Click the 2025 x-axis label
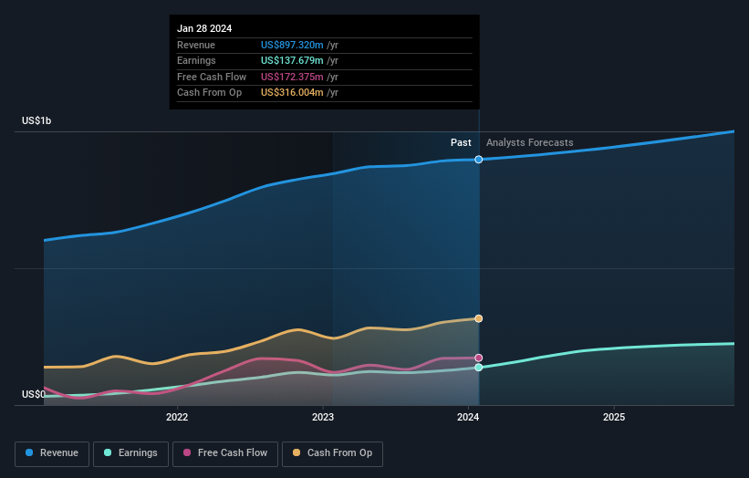 pos(614,418)
